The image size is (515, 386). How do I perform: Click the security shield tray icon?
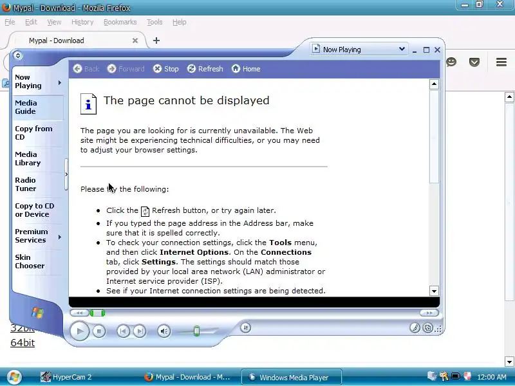467,376
